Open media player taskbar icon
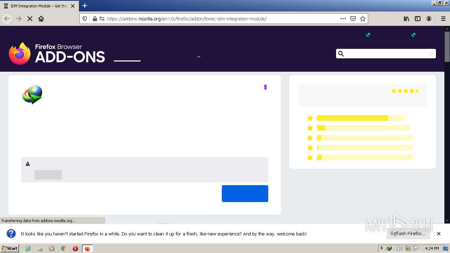The width and height of the screenshot is (450, 253). click(52, 248)
